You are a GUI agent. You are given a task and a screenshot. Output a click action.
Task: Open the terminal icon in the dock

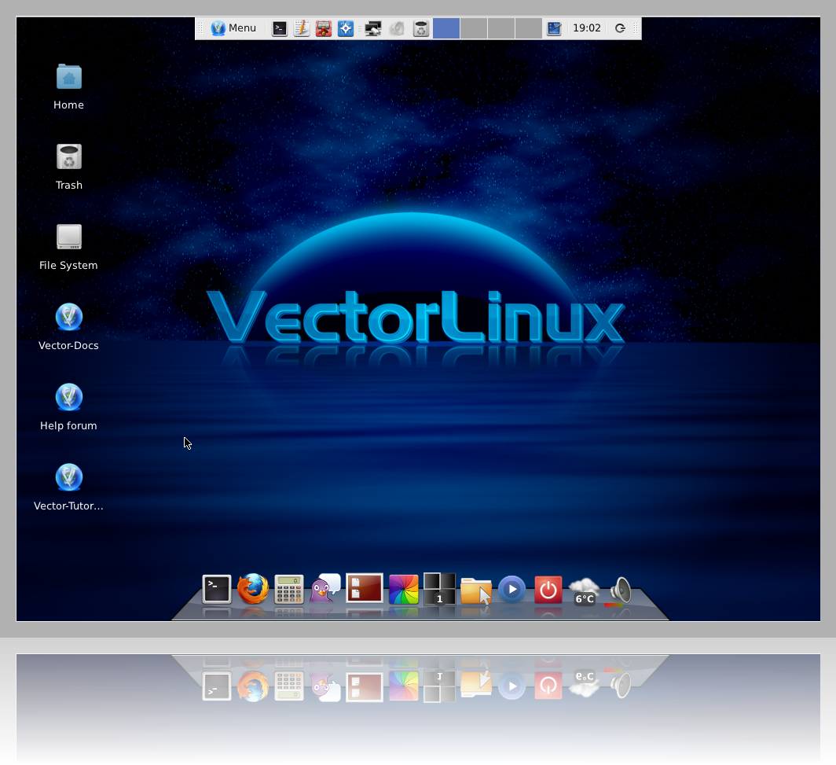coord(217,589)
